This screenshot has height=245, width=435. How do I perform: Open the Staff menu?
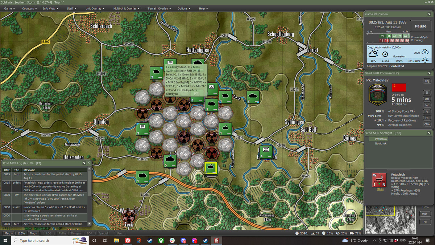click(72, 8)
